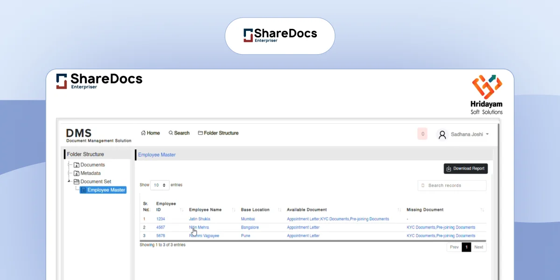This screenshot has width=560, height=280.
Task: Click the Employee Master page heading
Action: [x=157, y=155]
